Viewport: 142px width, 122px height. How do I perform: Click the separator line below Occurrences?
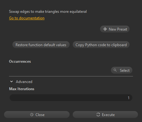(x=71, y=76)
